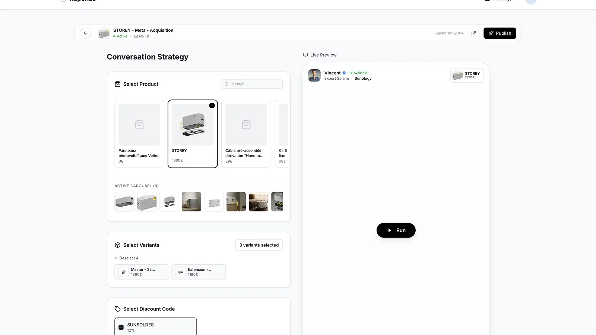Click the Sunology brand label
Viewport: 596px width, 335px height.
click(363, 79)
